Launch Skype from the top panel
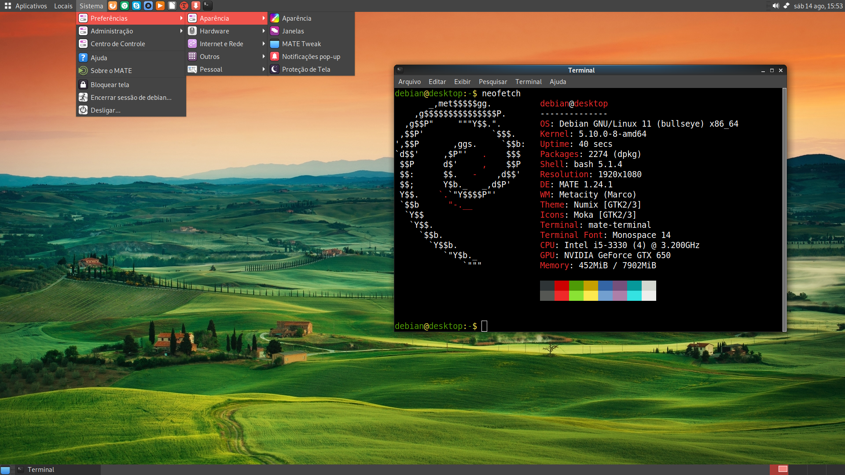The width and height of the screenshot is (845, 475). click(x=136, y=6)
